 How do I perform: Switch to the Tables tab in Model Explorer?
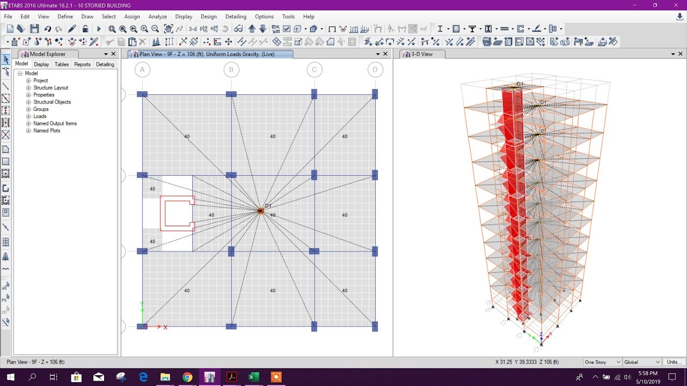point(62,64)
